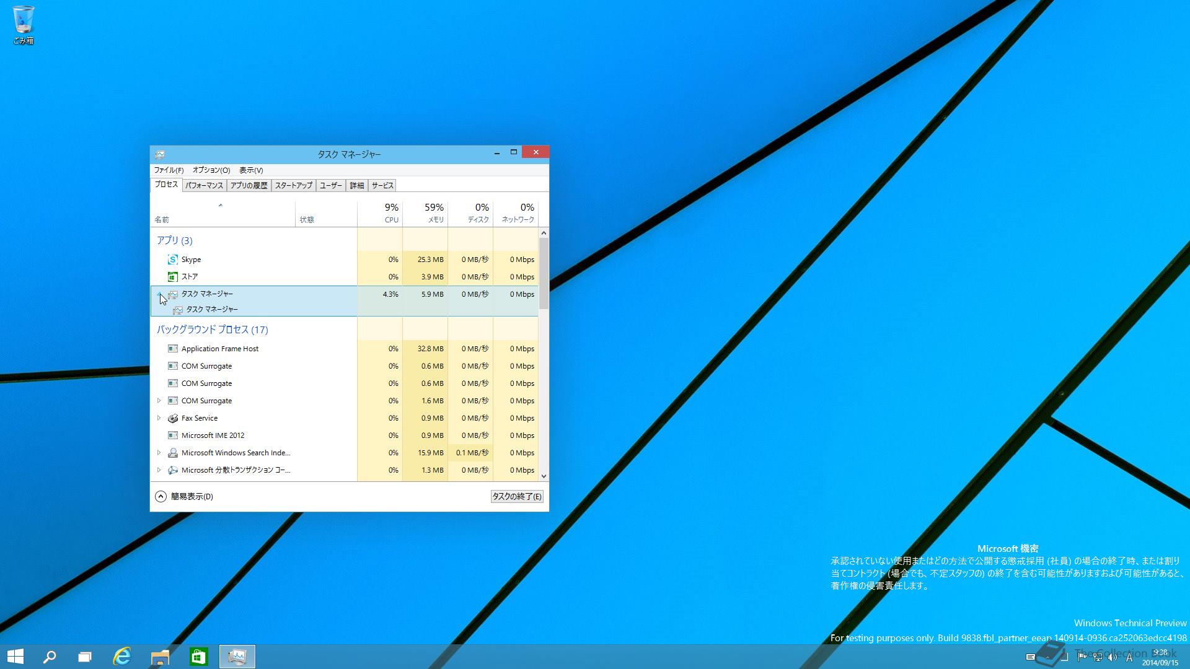The height and width of the screenshot is (669, 1190).
Task: Open File Explorer from the taskbar
Action: coord(160,657)
